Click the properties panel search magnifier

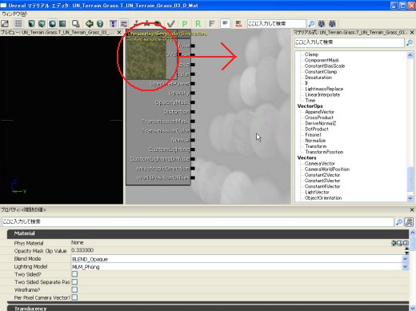[x=399, y=221]
